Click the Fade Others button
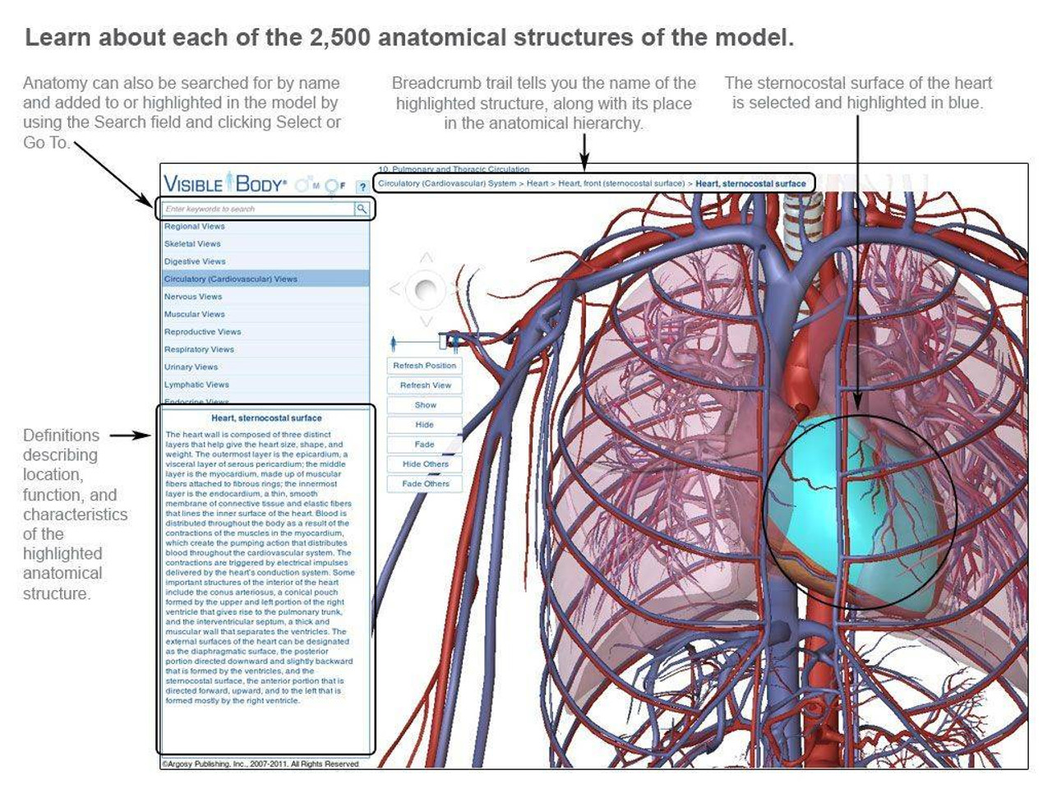This screenshot has height=789, width=1052. point(424,484)
